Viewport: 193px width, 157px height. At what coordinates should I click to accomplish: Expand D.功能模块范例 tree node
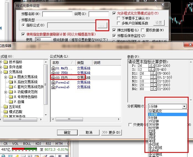tap(6, 92)
